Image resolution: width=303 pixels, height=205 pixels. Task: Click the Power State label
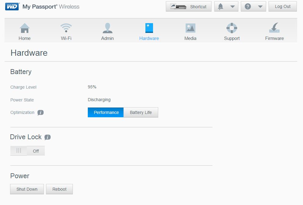point(22,100)
